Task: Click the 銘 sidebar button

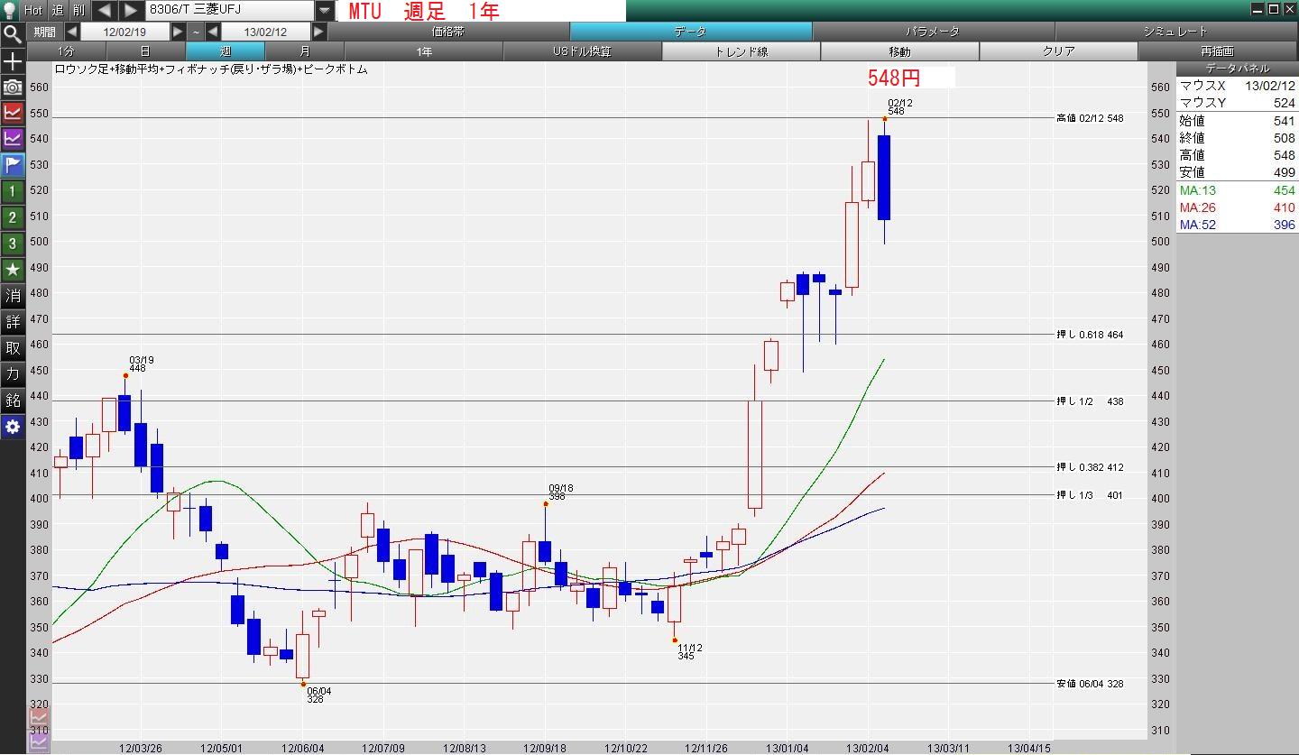Action: click(x=13, y=401)
